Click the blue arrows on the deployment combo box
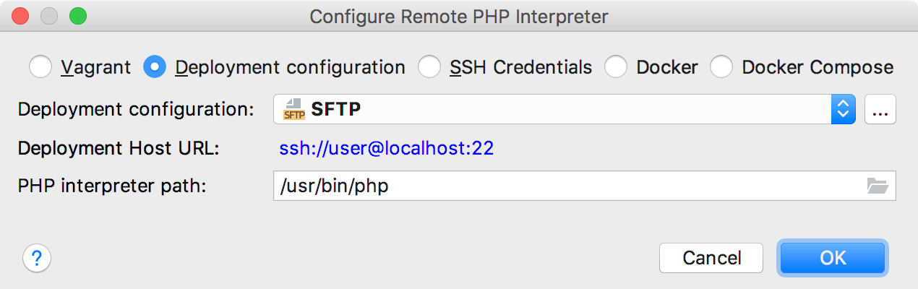 tap(841, 109)
